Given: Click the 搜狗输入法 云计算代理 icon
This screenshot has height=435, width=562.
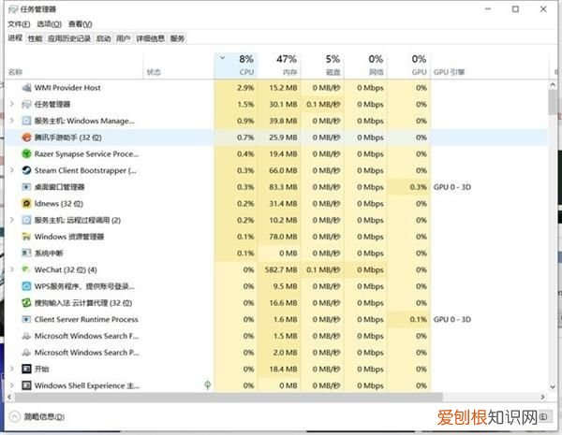Looking at the screenshot, I should (26, 302).
